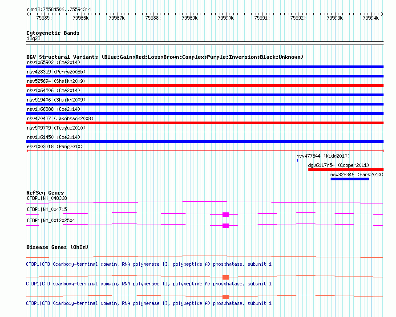Image resolution: width=396 pixels, height=317 pixels.
Task: Click upper orange exon box in OMIM track
Action: 226,277
